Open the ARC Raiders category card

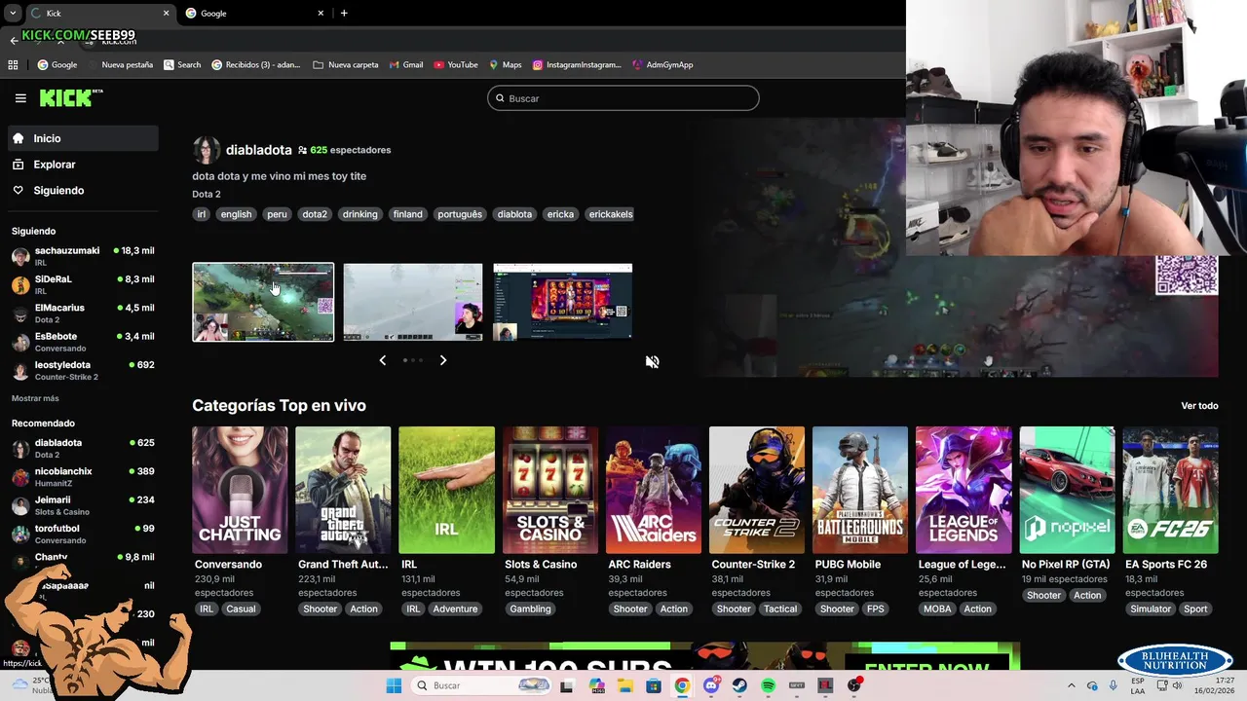[x=654, y=490]
